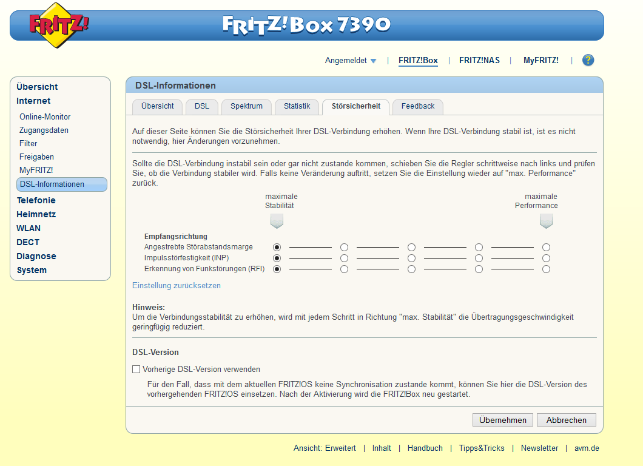
Task: Open Übersicht in the sidebar
Action: click(x=37, y=87)
